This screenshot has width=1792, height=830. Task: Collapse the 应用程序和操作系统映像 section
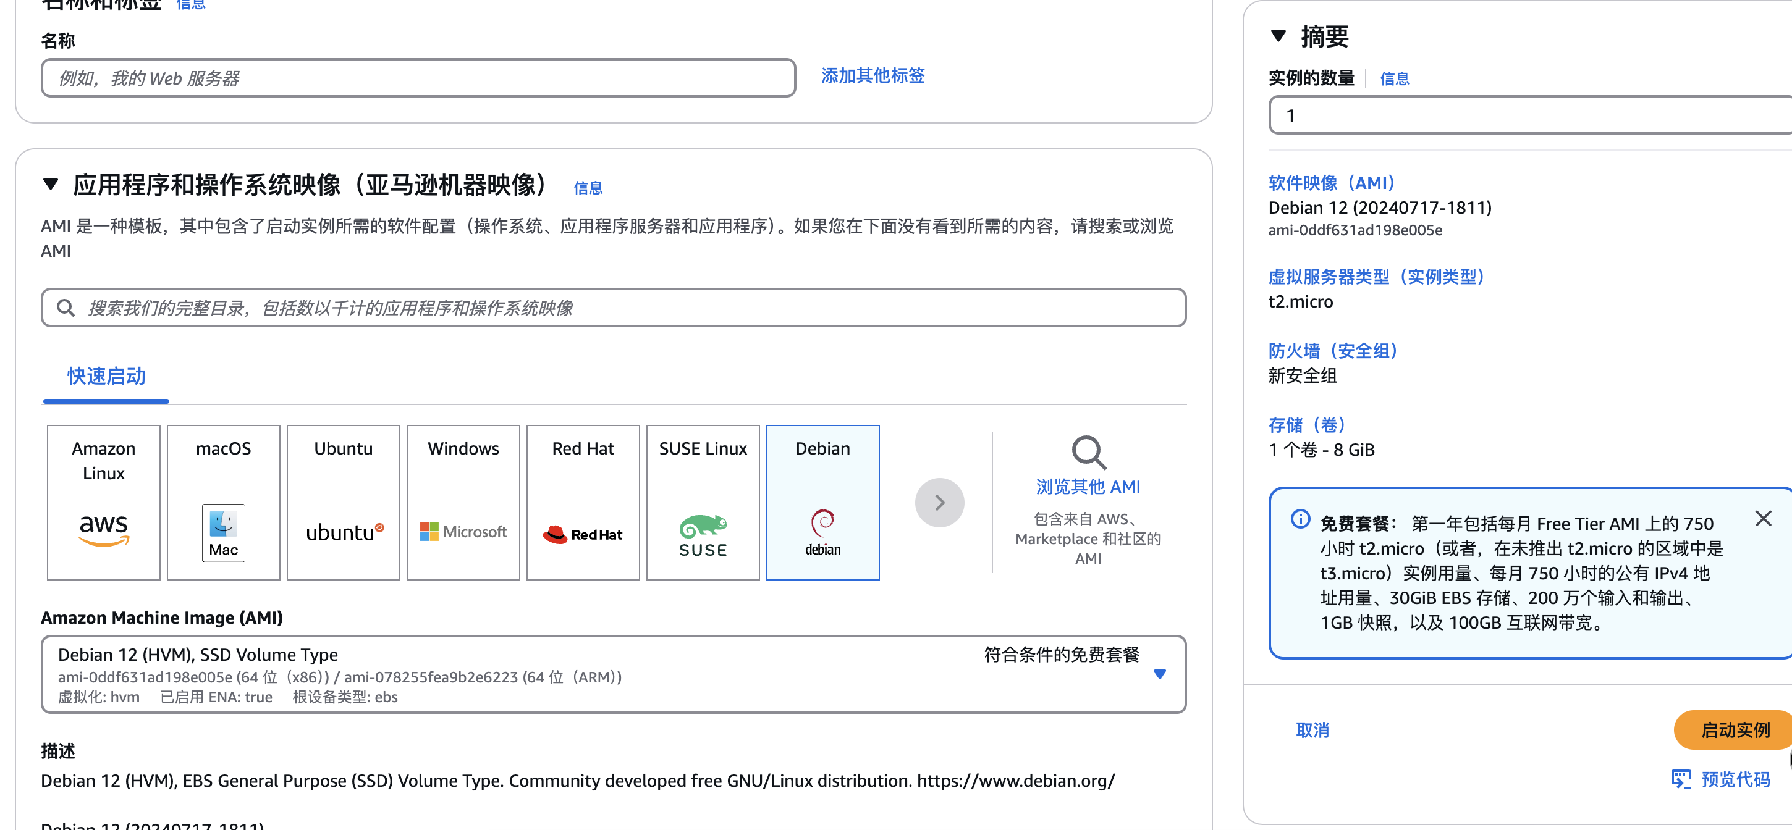[x=51, y=185]
